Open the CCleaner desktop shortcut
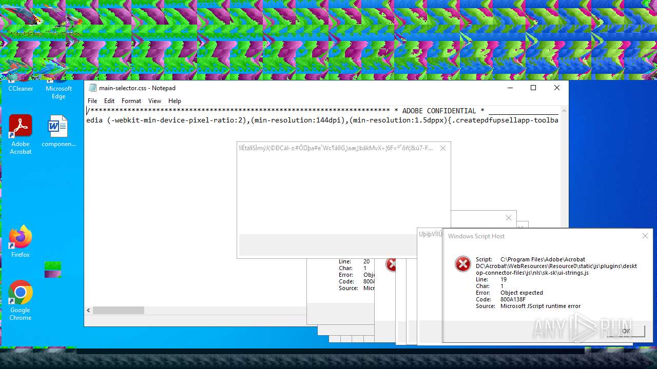 (x=21, y=86)
